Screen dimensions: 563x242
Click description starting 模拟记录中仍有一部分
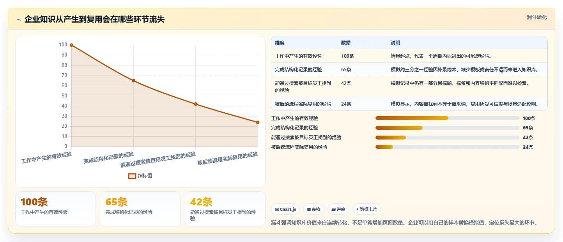tap(460, 83)
